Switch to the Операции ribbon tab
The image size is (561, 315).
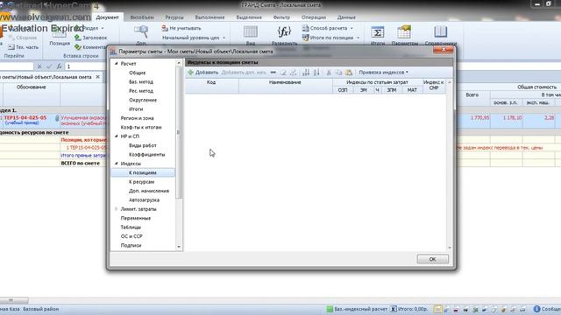(x=314, y=17)
